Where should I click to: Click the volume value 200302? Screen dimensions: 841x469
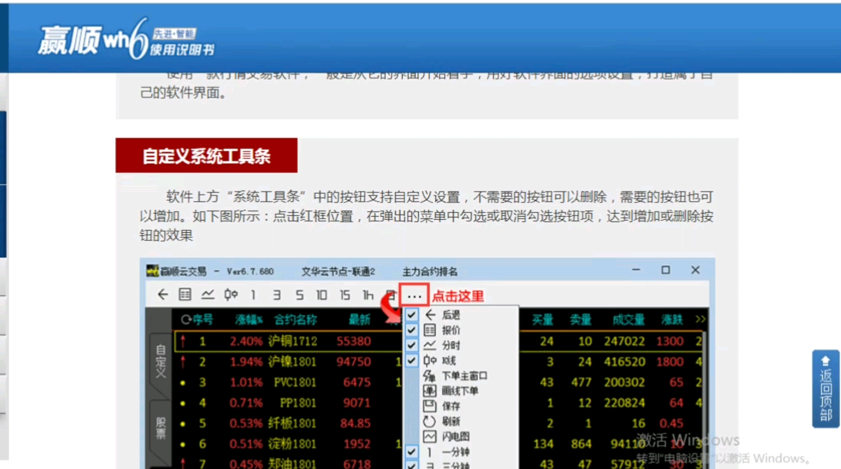pyautogui.click(x=625, y=382)
